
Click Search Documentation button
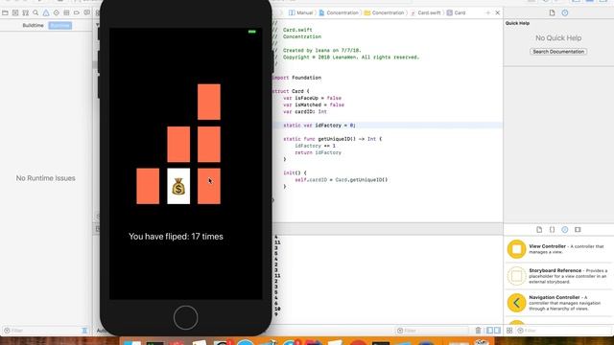pyautogui.click(x=558, y=52)
